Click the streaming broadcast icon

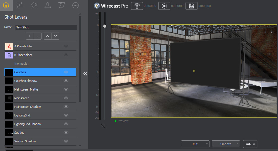[136, 6]
